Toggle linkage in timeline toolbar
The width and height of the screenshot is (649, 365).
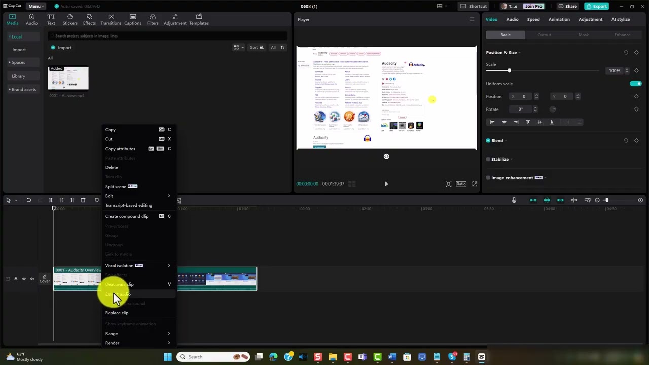(560, 200)
